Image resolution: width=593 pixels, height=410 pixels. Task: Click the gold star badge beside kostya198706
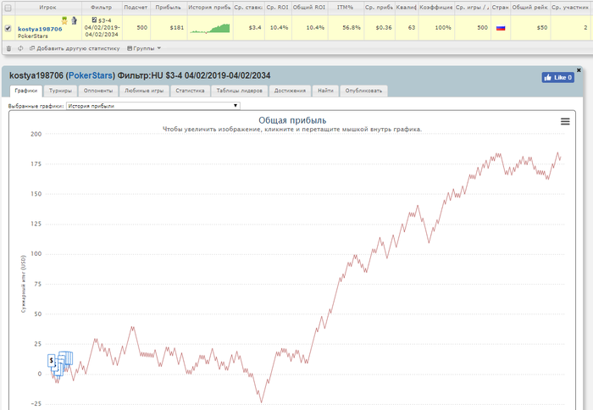point(64,20)
